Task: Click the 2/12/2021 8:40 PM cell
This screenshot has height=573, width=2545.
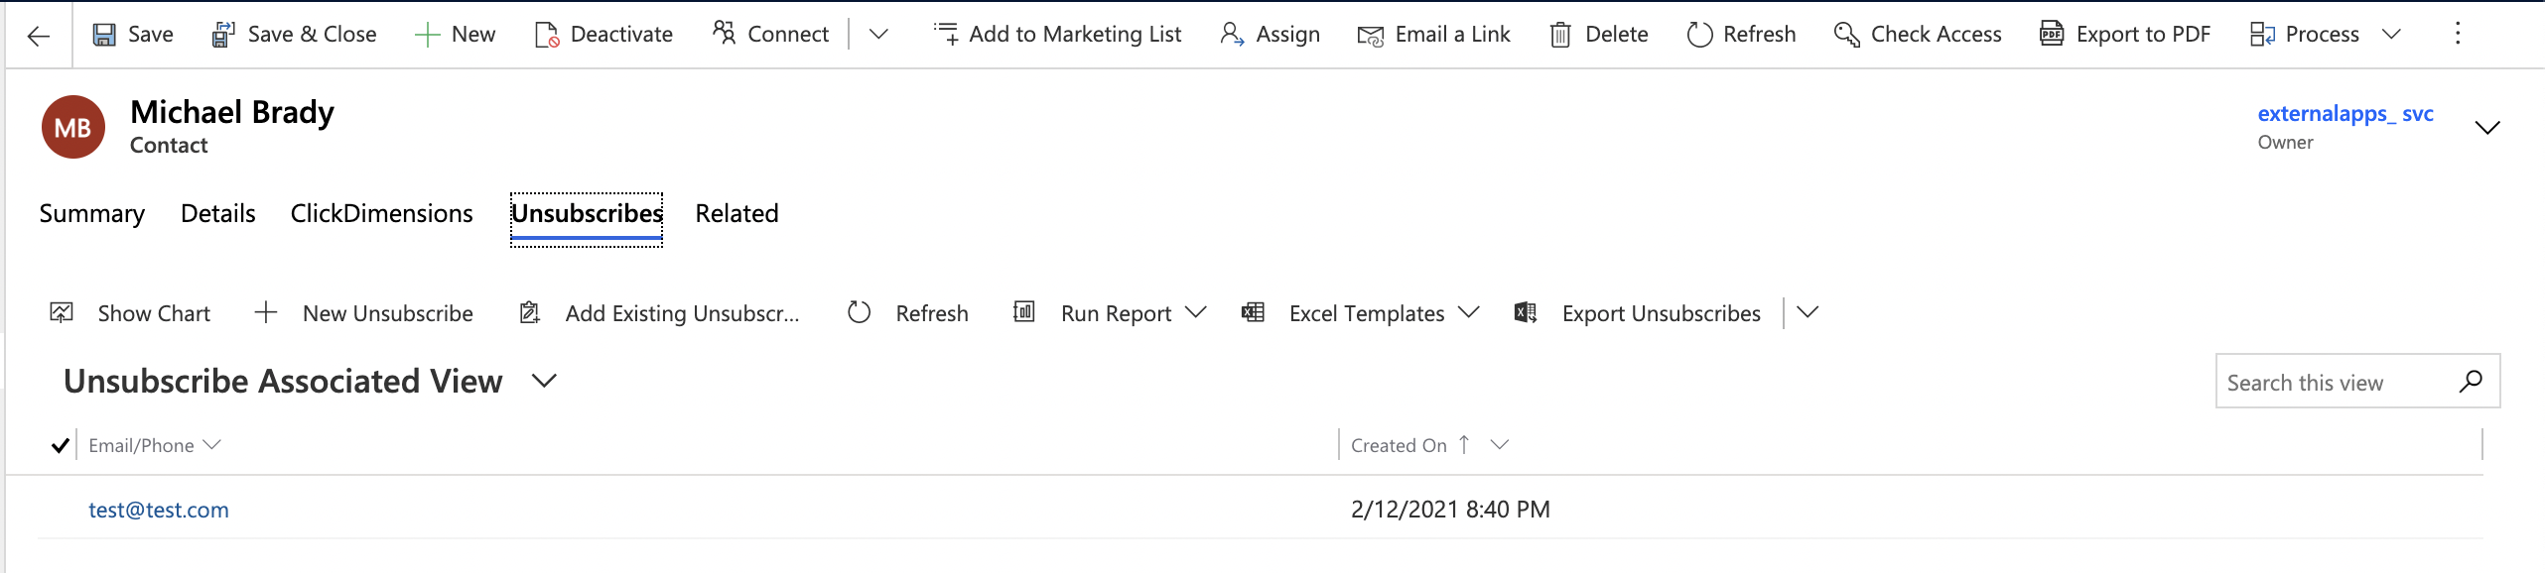Action: tap(1450, 510)
